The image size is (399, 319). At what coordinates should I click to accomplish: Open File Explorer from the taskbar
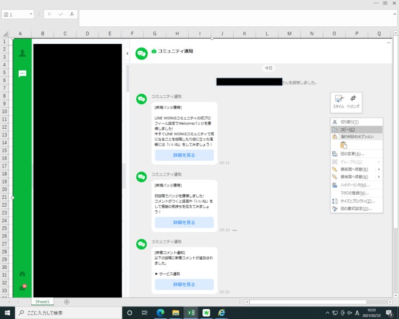pyautogui.click(x=176, y=313)
